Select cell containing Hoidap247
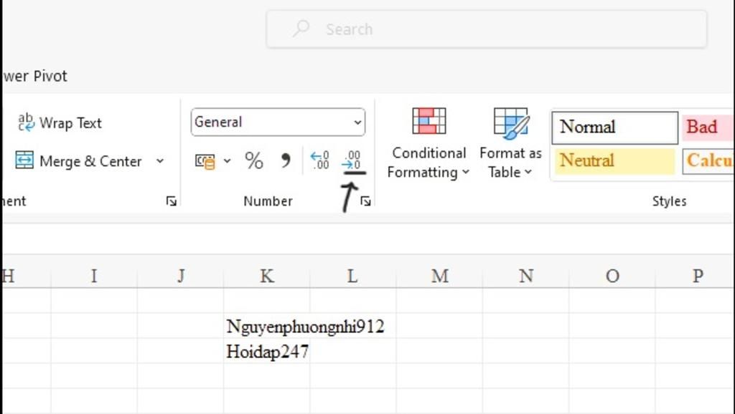 coord(267,352)
